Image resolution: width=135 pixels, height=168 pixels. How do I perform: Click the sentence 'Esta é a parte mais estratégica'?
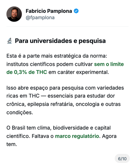tap(44, 56)
